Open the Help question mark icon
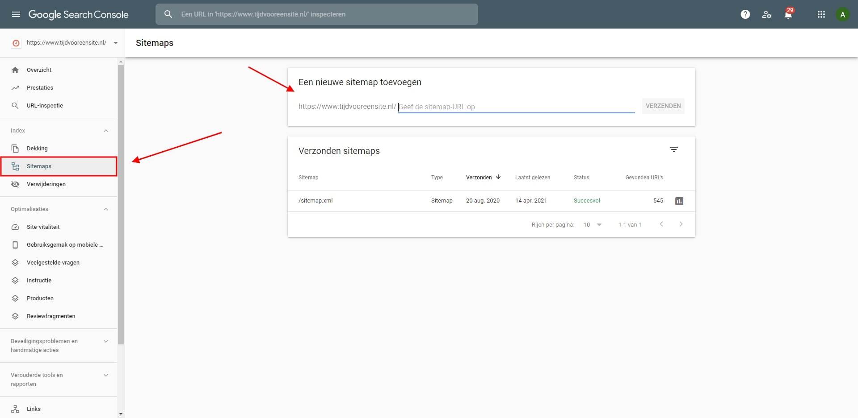 745,14
